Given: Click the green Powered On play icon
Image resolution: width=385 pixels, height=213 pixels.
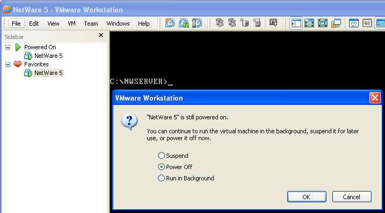Looking at the screenshot, I should pyautogui.click(x=18, y=47).
